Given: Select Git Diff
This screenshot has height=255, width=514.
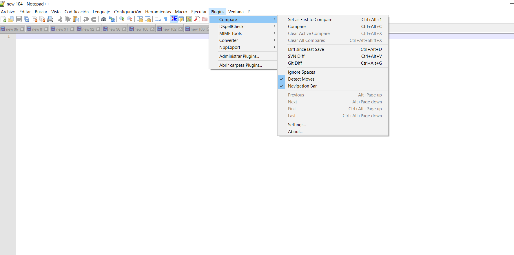Looking at the screenshot, I should pos(333,63).
